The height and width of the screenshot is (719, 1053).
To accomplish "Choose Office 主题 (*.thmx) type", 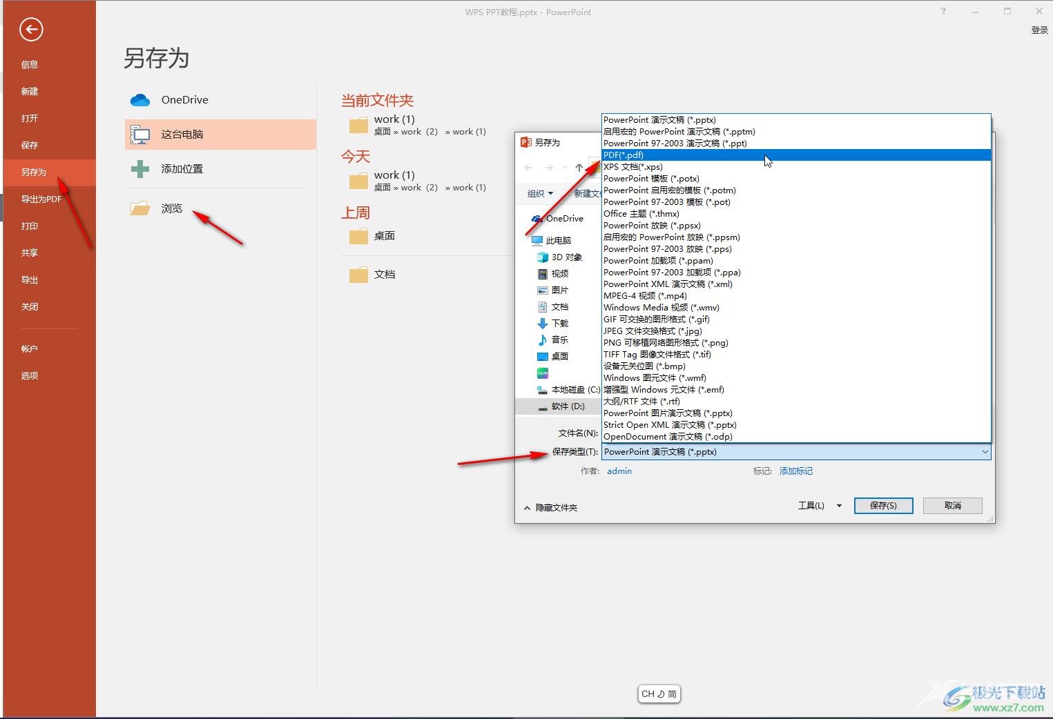I will pyautogui.click(x=797, y=214).
